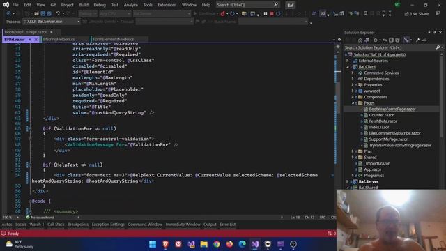
Task: Click the magnifier icon in top search box
Action: click(276, 5)
